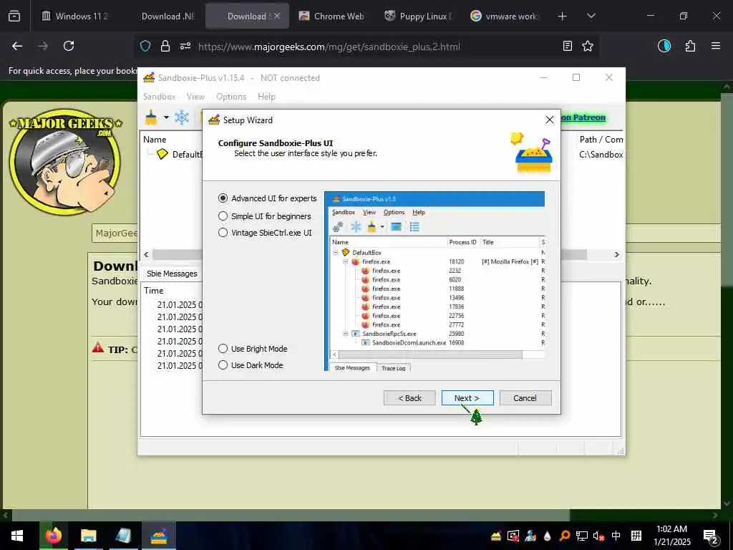Enable Use Bright Mode

253,349
